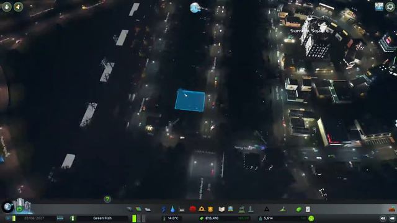
Task: Open the green happiness smiley indicator
Action: (x=311, y=218)
